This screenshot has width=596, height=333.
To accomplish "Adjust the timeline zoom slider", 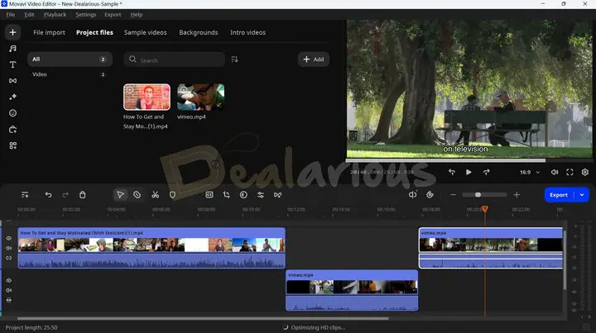I will coord(478,195).
